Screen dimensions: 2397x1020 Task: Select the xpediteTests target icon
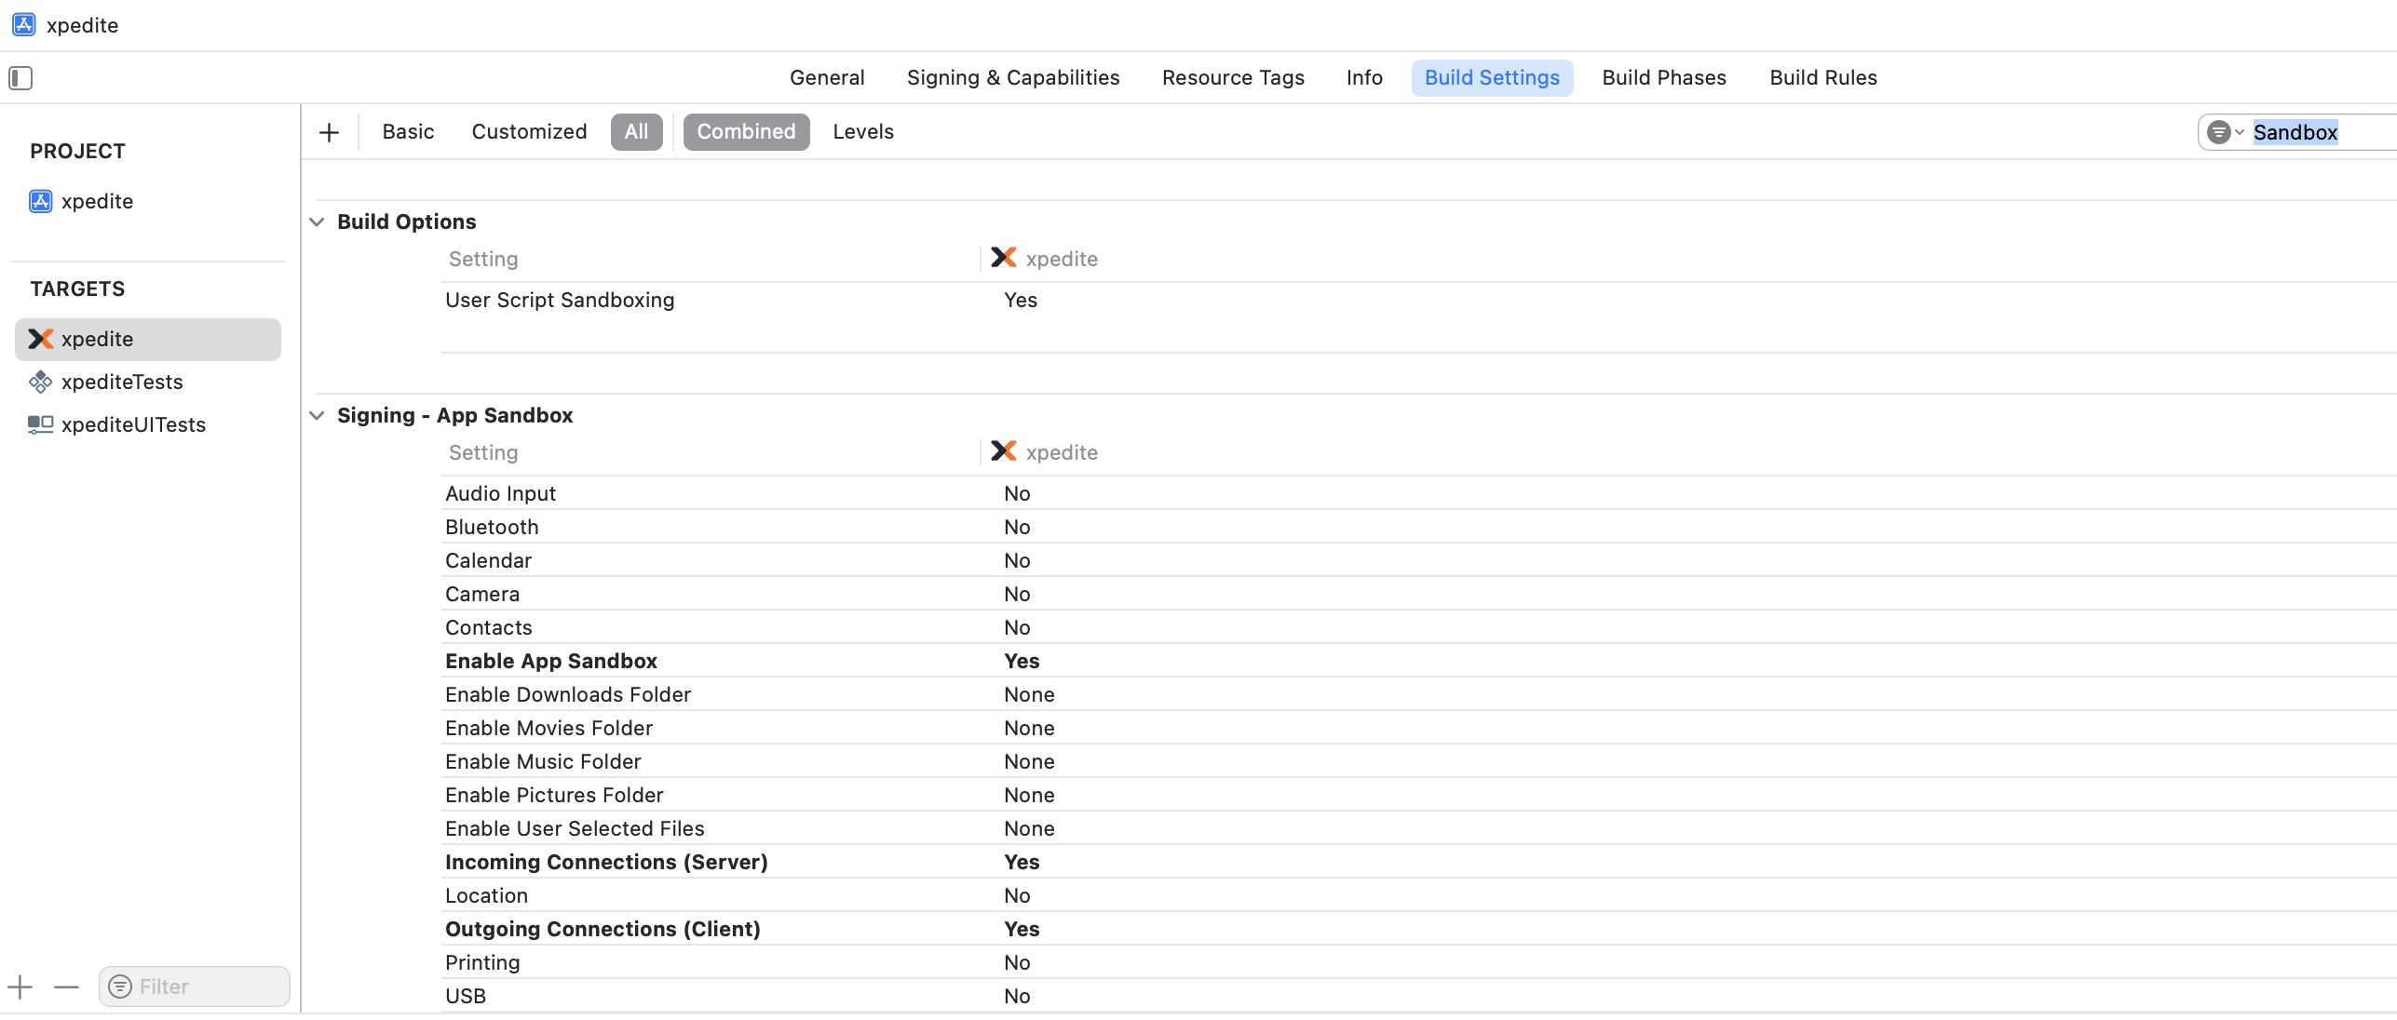point(40,382)
